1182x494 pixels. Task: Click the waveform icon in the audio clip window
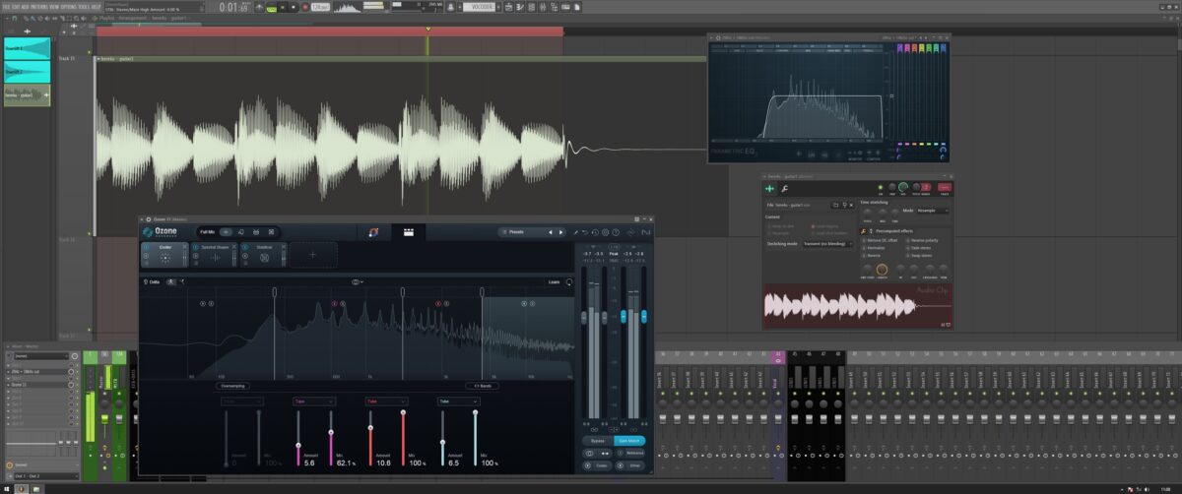pos(769,188)
